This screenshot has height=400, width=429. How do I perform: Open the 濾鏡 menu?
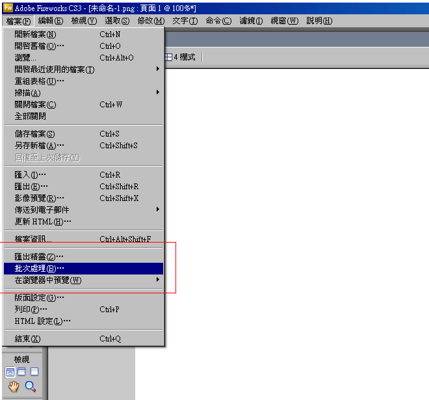pyautogui.click(x=250, y=21)
